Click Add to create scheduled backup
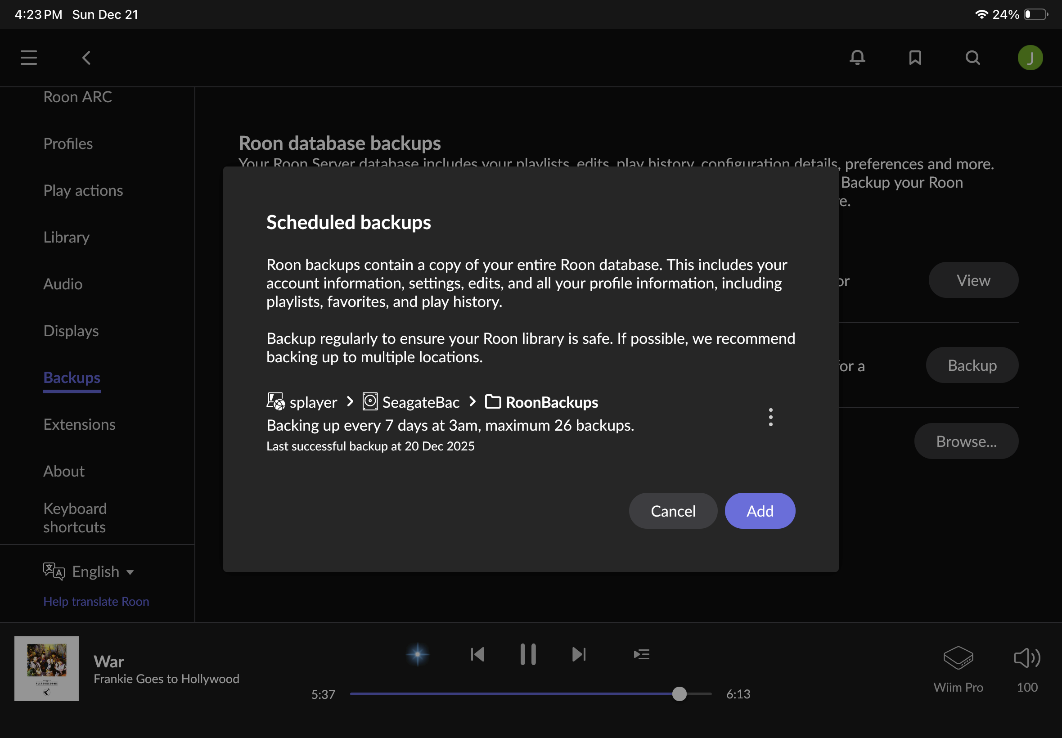Image resolution: width=1062 pixels, height=738 pixels. click(x=760, y=511)
